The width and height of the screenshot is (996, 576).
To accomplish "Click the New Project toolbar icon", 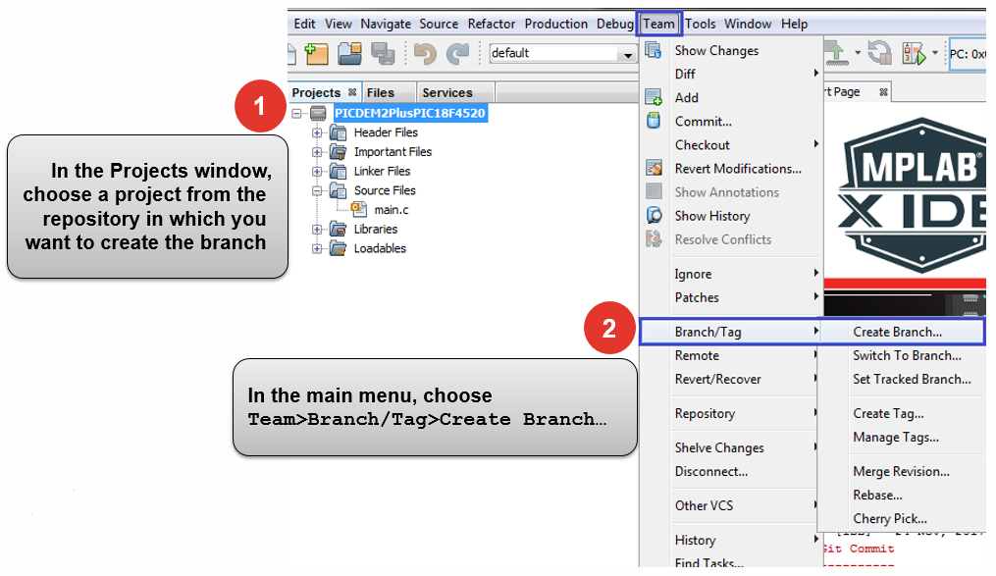I will [316, 54].
